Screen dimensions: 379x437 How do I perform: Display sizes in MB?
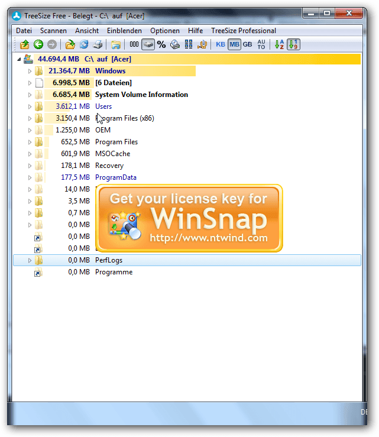(234, 44)
